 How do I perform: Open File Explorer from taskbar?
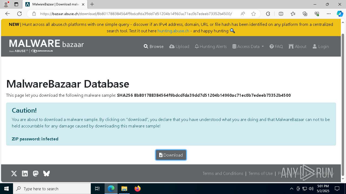(124, 189)
